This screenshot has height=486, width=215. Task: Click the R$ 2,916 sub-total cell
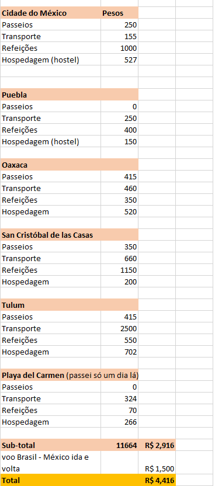pyautogui.click(x=157, y=445)
